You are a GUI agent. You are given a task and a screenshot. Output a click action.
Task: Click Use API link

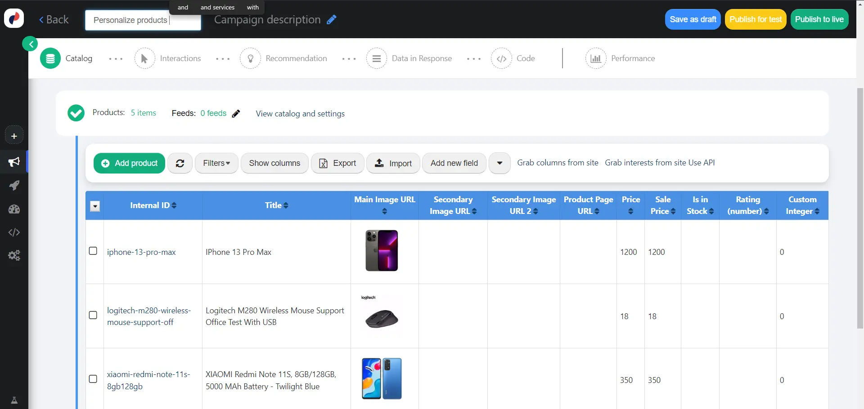pos(701,163)
